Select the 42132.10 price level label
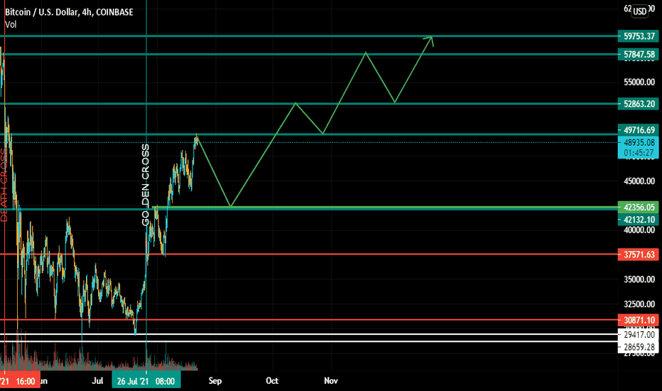The width and height of the screenshot is (662, 391). (x=638, y=220)
